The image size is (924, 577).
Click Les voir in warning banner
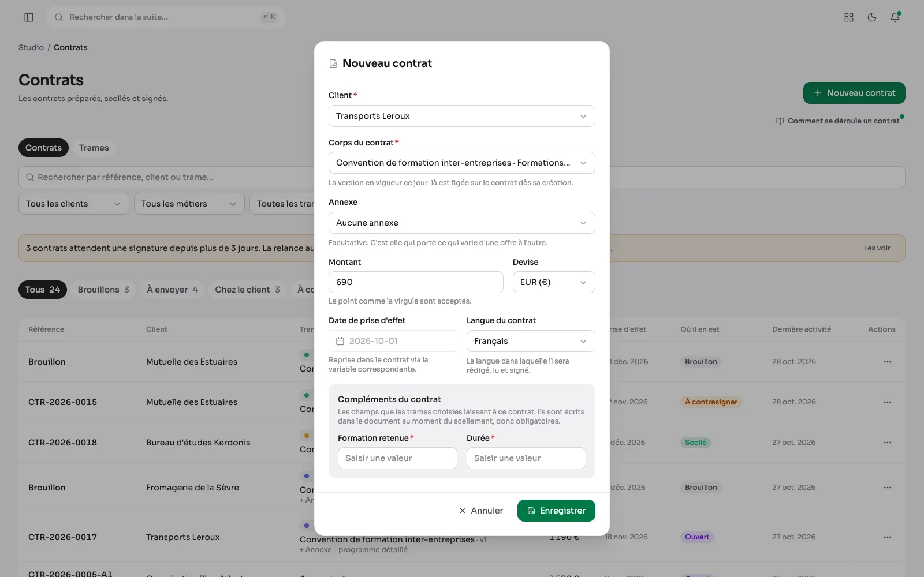877,248
